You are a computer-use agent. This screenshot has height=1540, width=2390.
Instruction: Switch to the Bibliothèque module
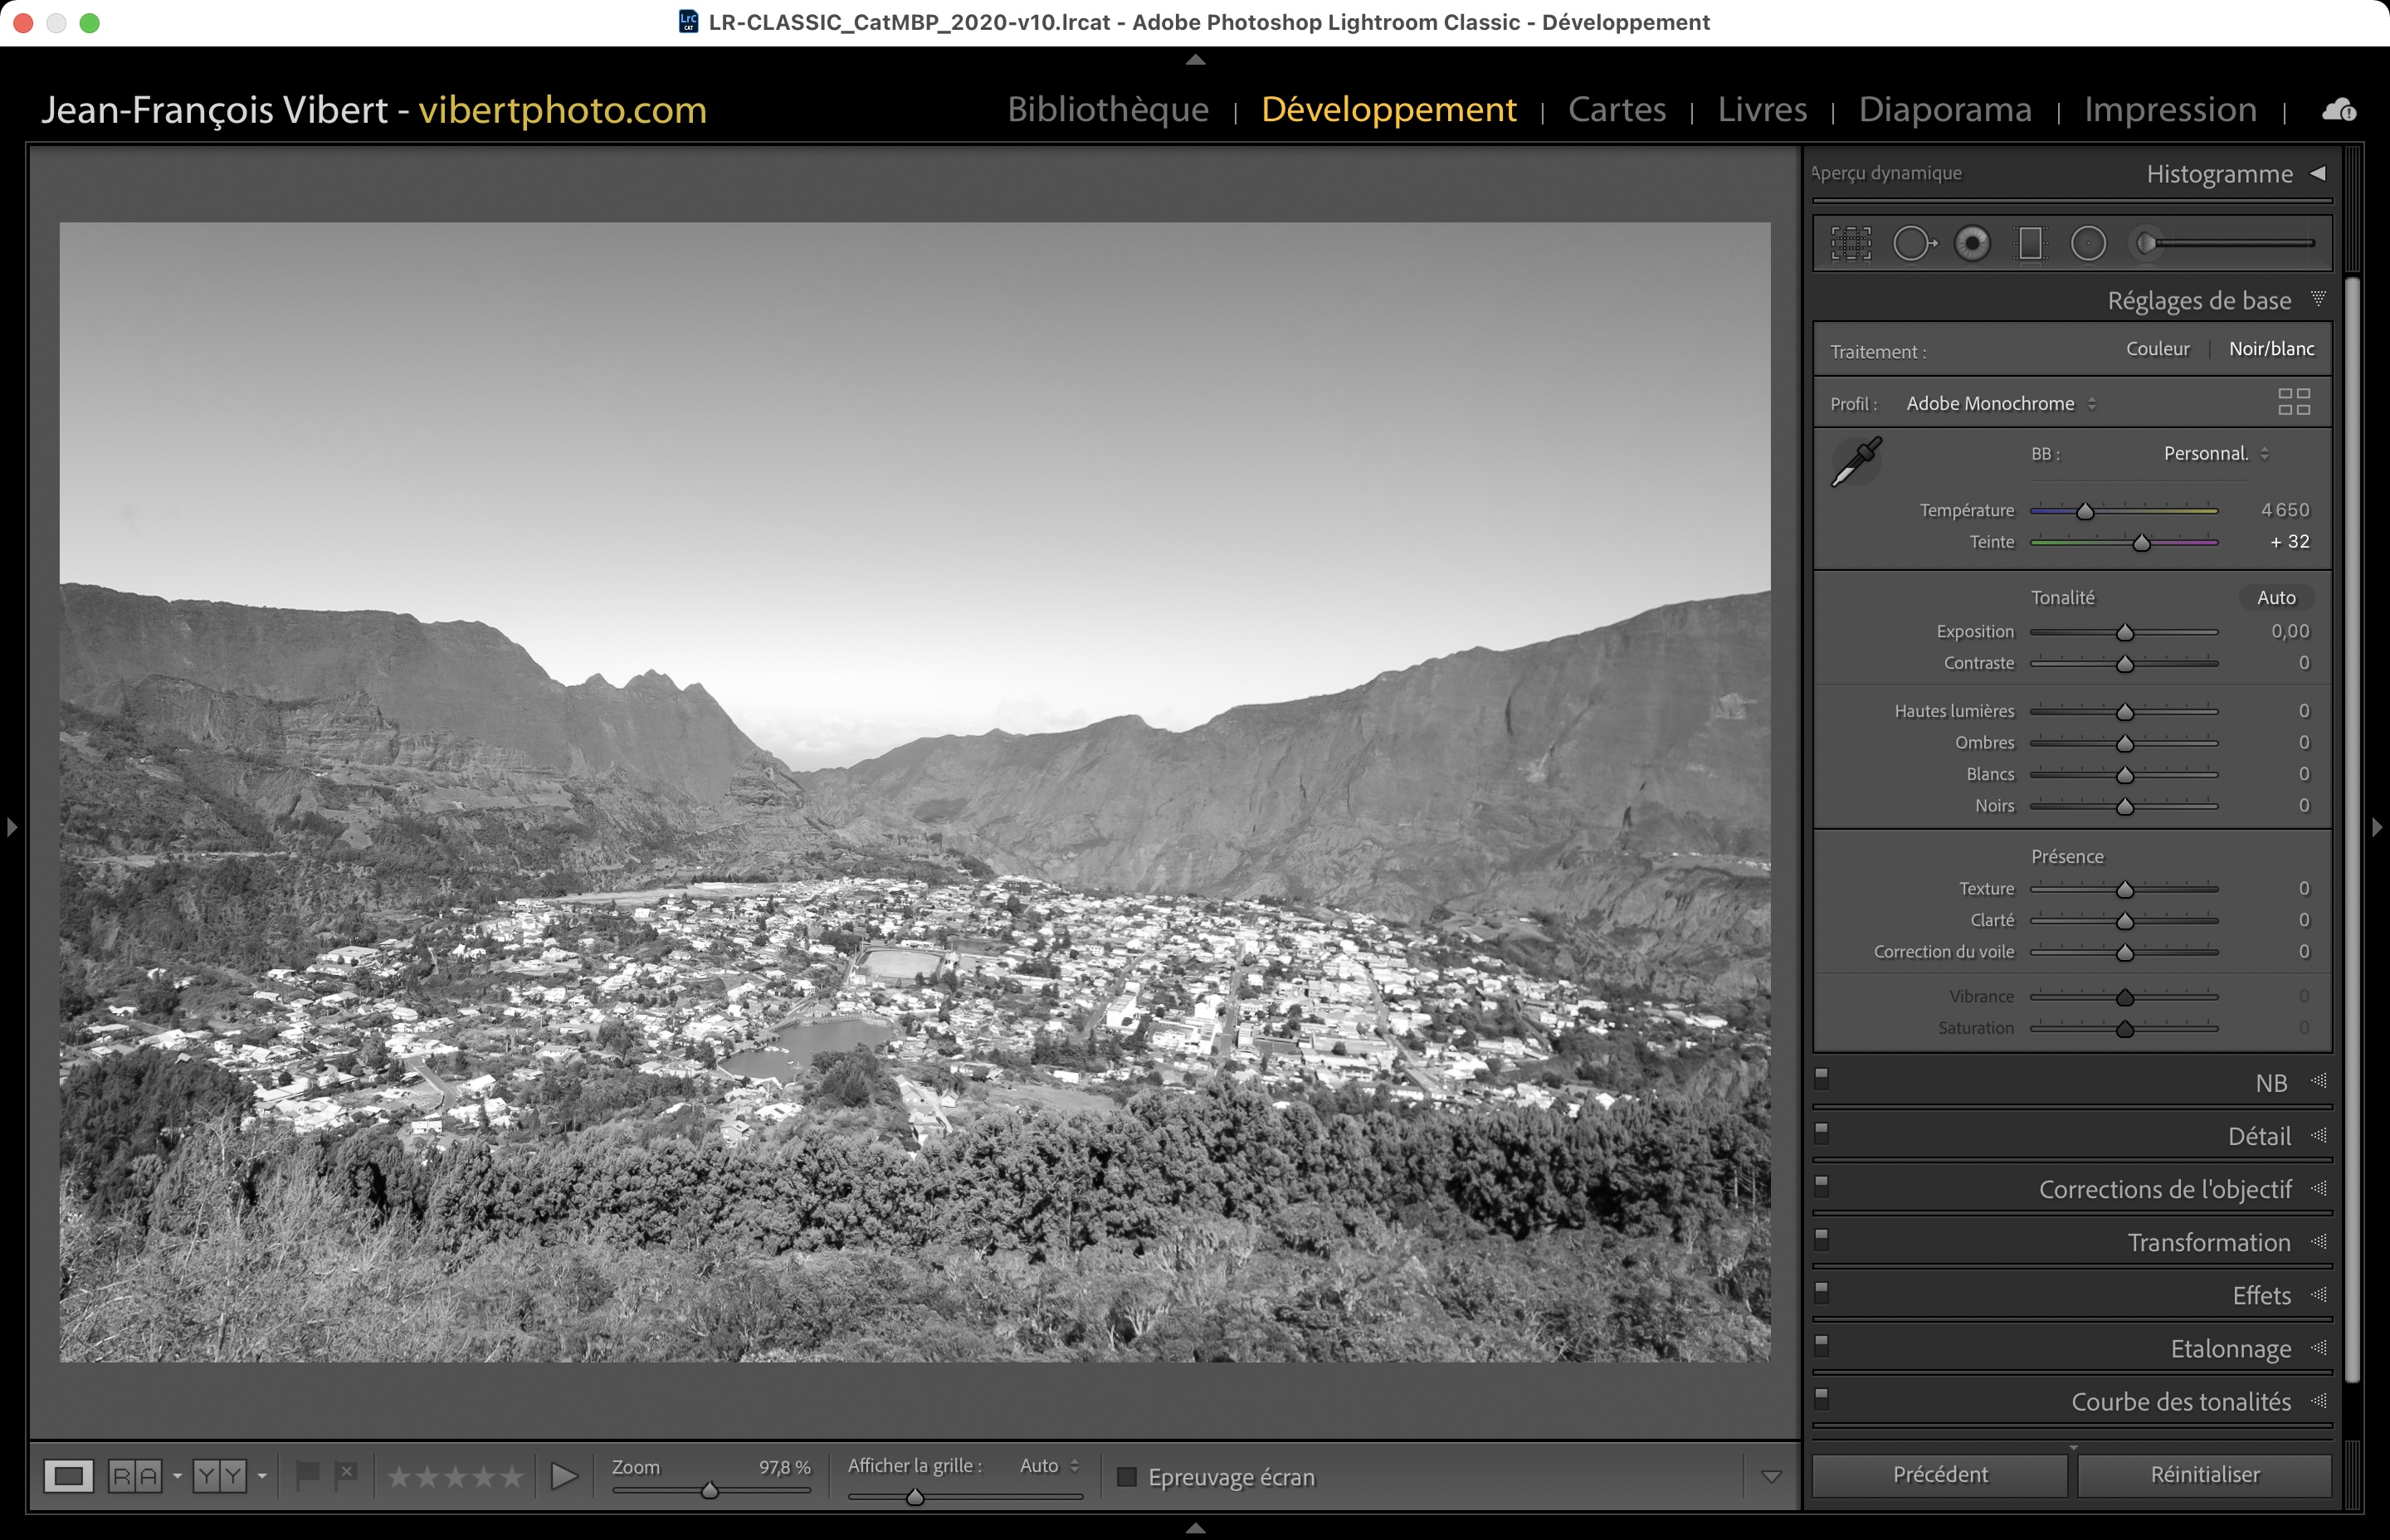click(x=1108, y=109)
